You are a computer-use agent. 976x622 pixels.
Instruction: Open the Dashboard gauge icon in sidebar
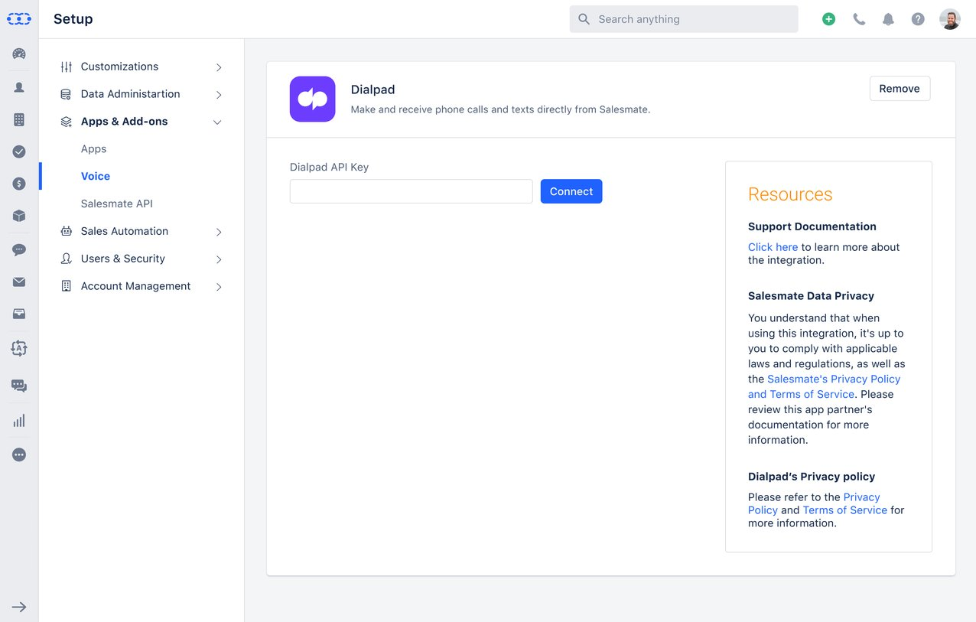(x=19, y=54)
